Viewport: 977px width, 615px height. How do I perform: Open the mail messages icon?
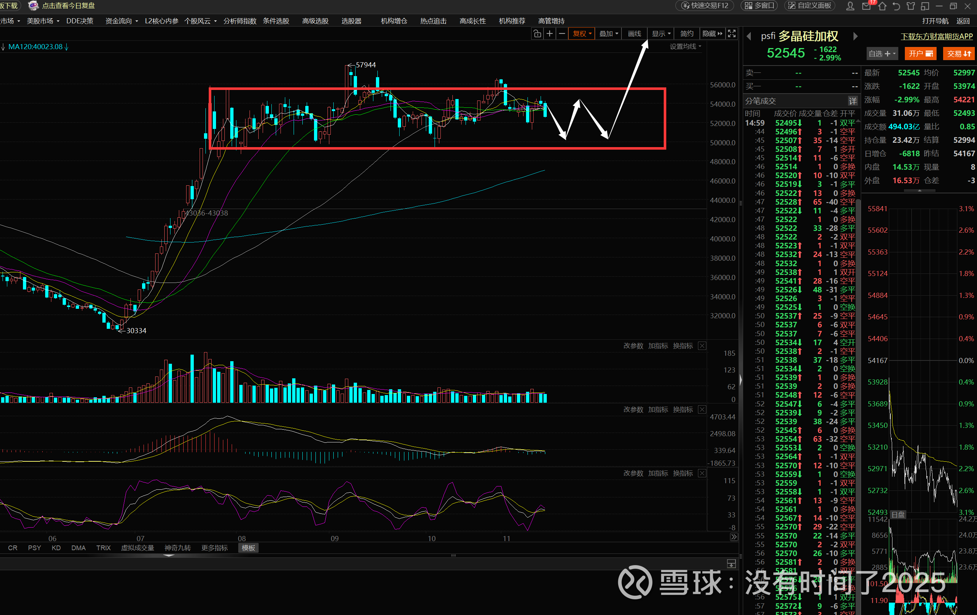(866, 6)
